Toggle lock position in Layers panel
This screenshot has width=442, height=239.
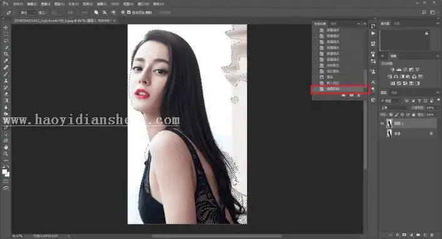tap(403, 115)
